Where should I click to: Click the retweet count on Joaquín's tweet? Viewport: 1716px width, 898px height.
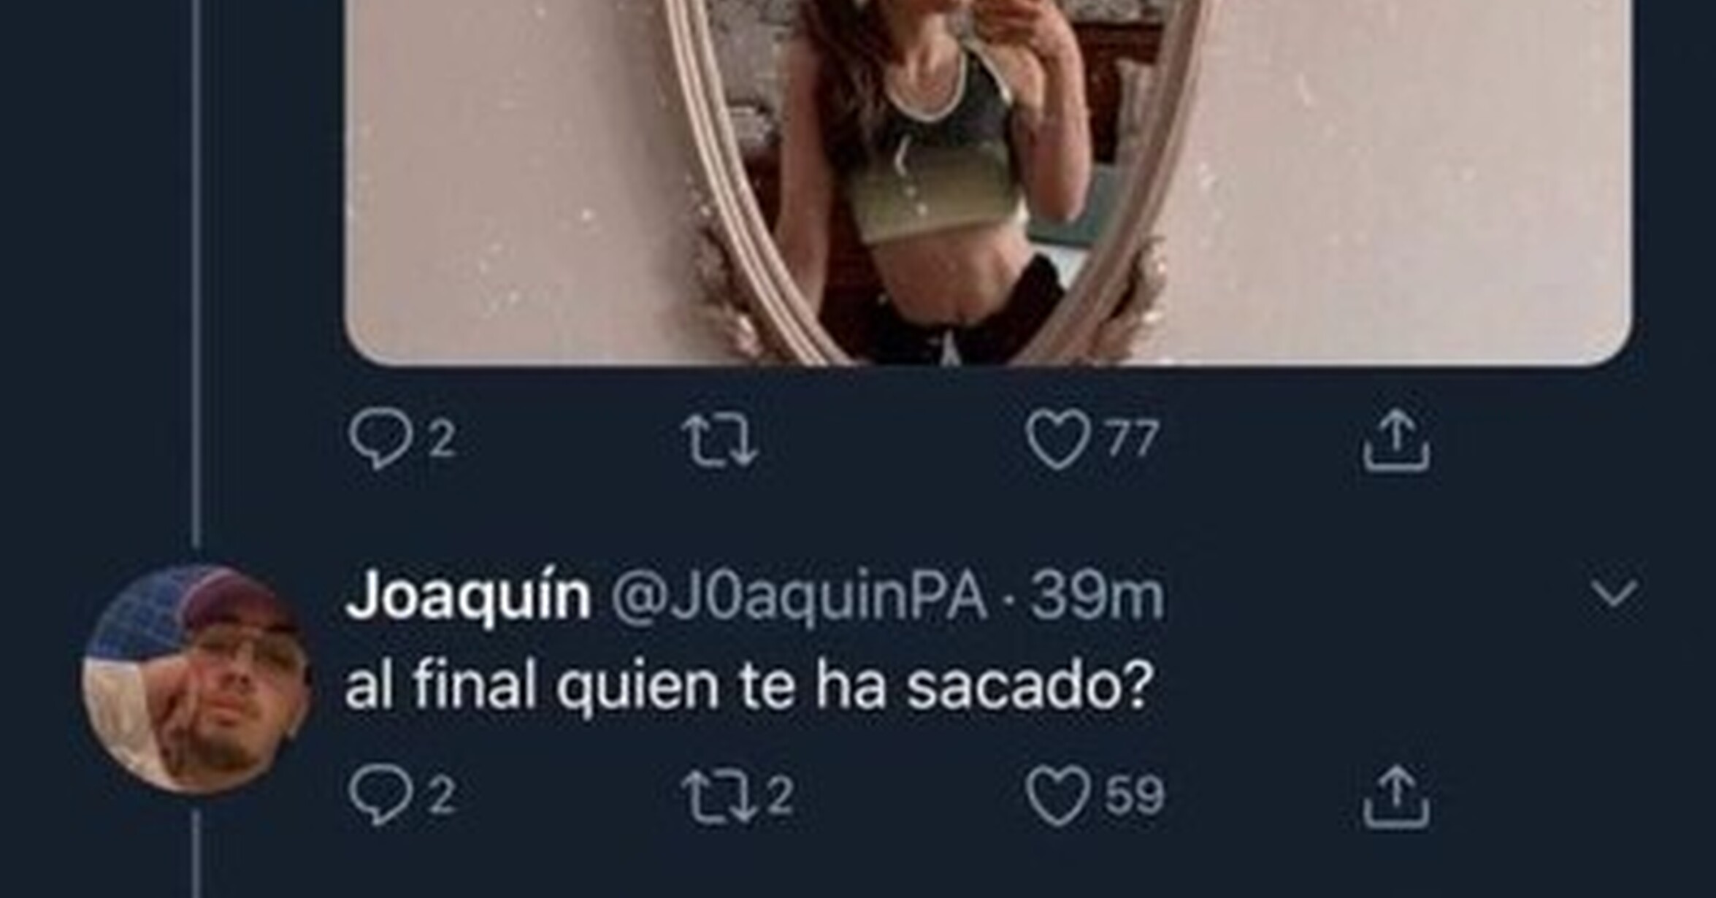781,796
